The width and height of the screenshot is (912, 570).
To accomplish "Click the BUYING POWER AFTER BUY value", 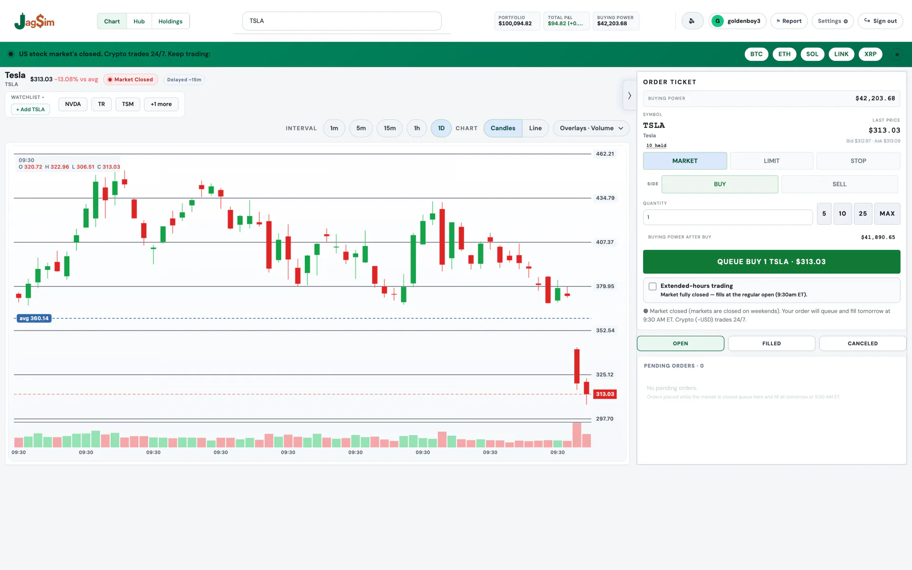I will click(x=878, y=237).
